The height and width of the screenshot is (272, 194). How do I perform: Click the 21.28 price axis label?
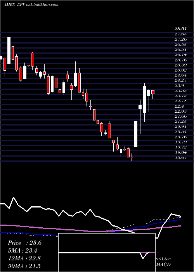tap(180, 121)
